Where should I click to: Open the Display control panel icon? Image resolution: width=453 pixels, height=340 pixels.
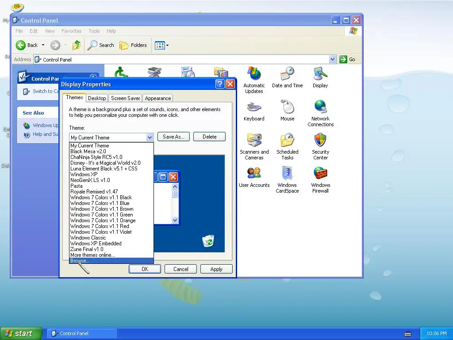coord(320,77)
